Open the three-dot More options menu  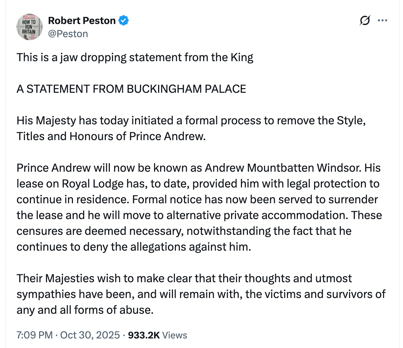(382, 21)
